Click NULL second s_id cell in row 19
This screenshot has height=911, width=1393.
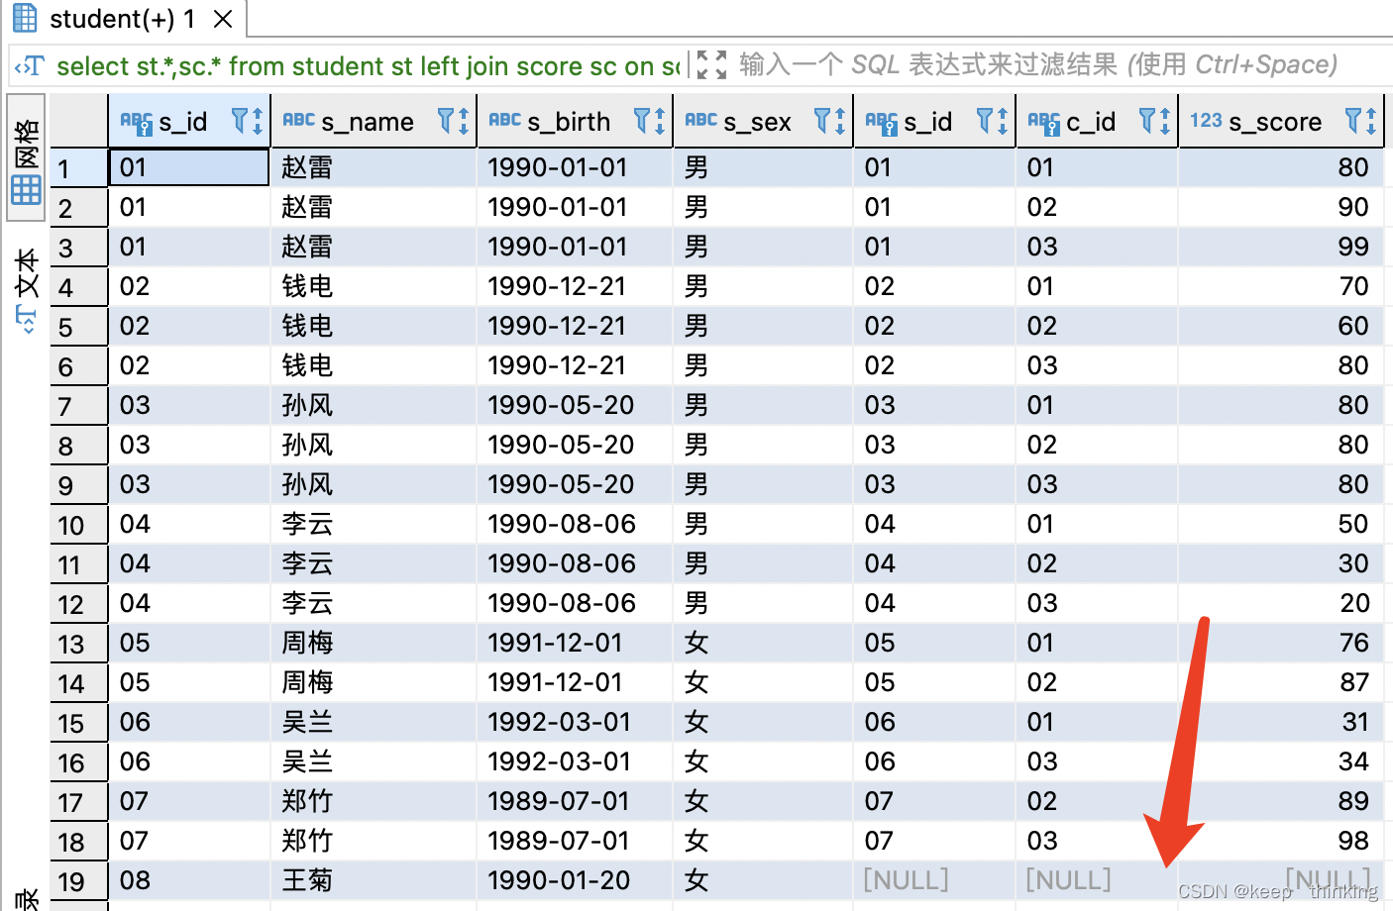pos(934,880)
